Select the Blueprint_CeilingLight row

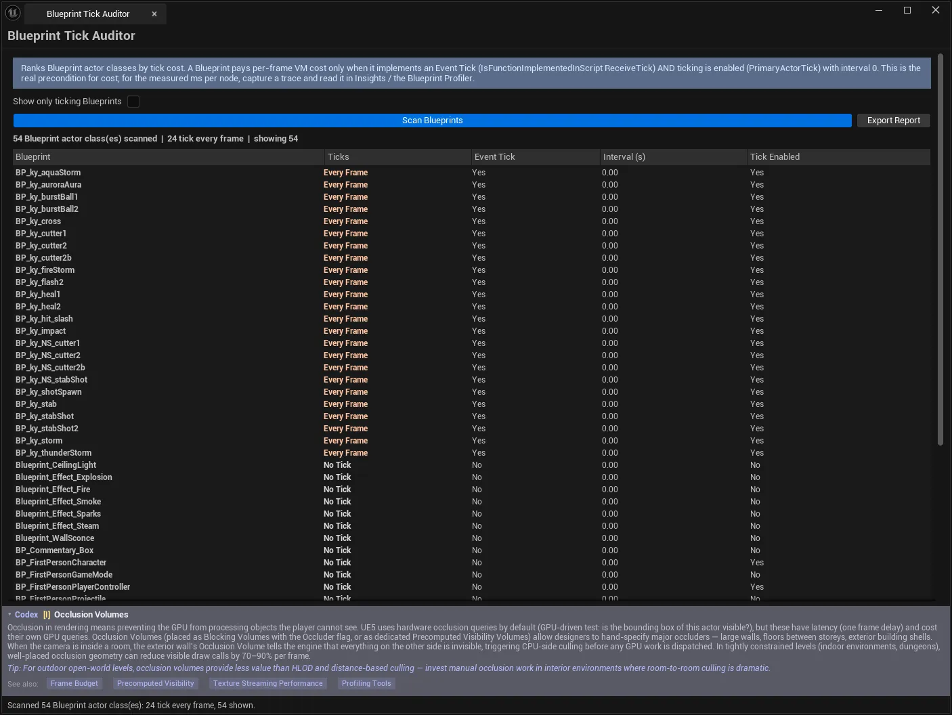(471, 465)
